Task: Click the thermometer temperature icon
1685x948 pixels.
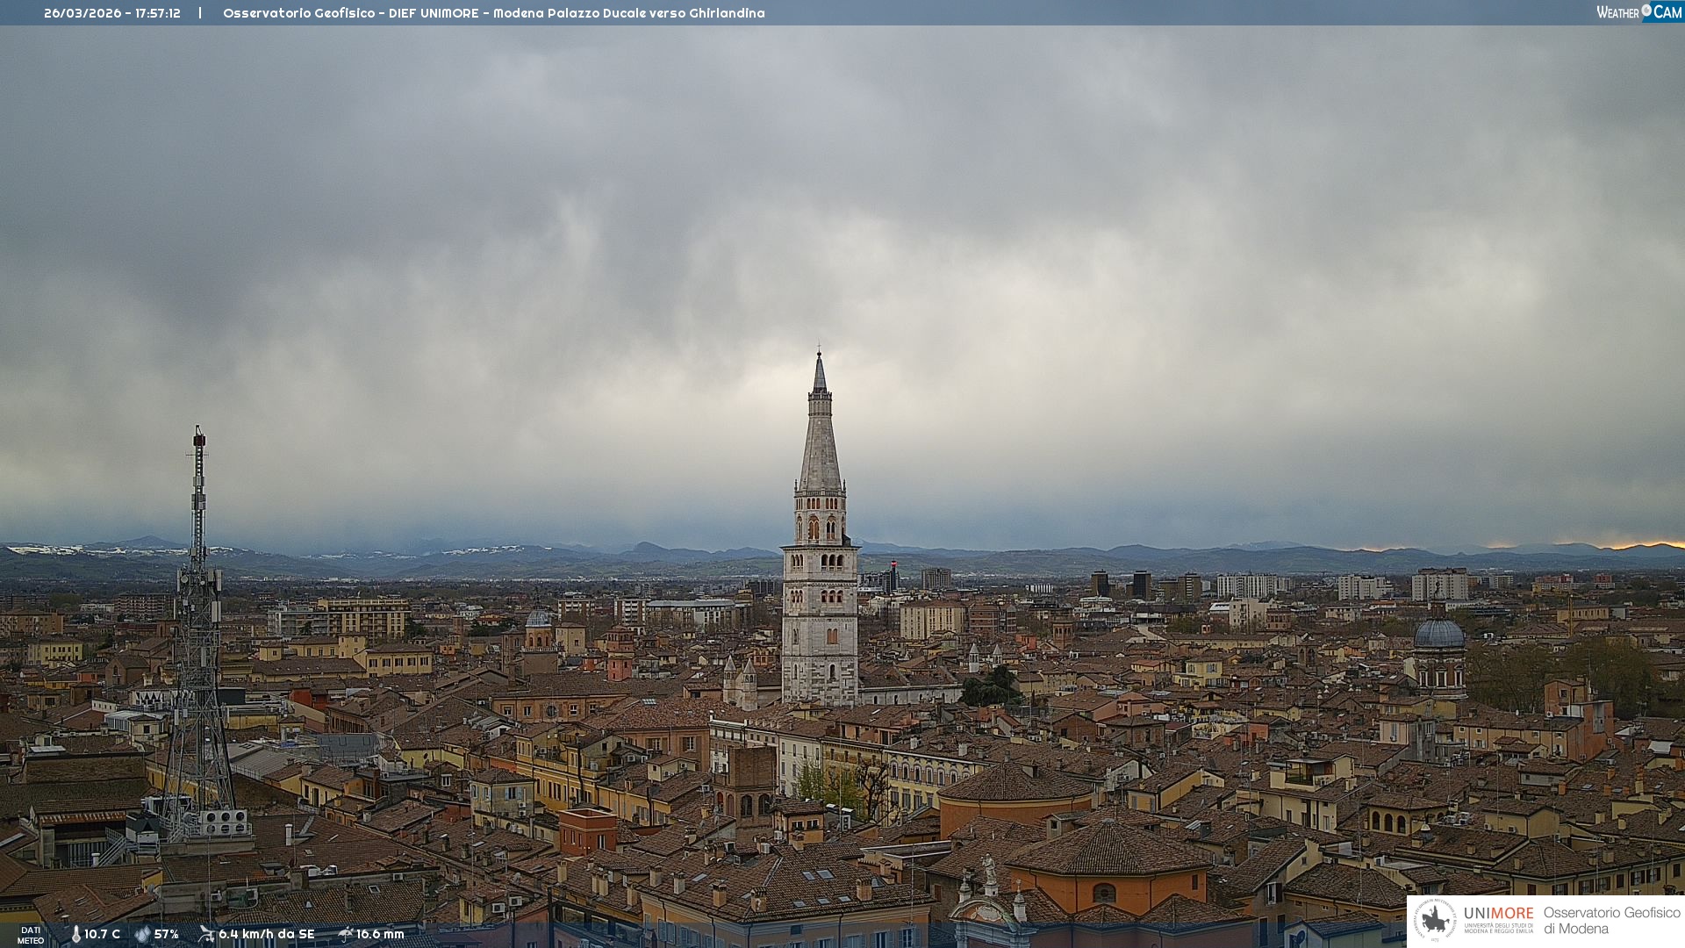Action: pos(75,934)
